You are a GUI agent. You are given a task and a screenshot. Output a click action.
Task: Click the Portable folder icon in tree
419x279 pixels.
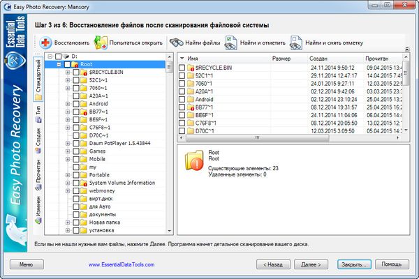[x=84, y=175]
